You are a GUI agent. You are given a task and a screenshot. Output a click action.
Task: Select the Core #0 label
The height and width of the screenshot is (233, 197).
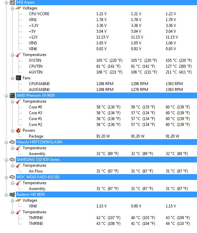coord(35,107)
